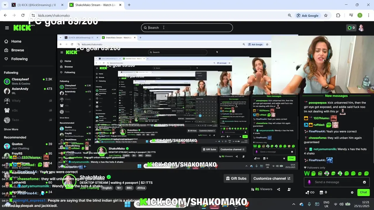Open the taskbar Wi-Fi icon
Image resolution: width=374 pixels, height=210 pixels.
pyautogui.click(x=335, y=204)
